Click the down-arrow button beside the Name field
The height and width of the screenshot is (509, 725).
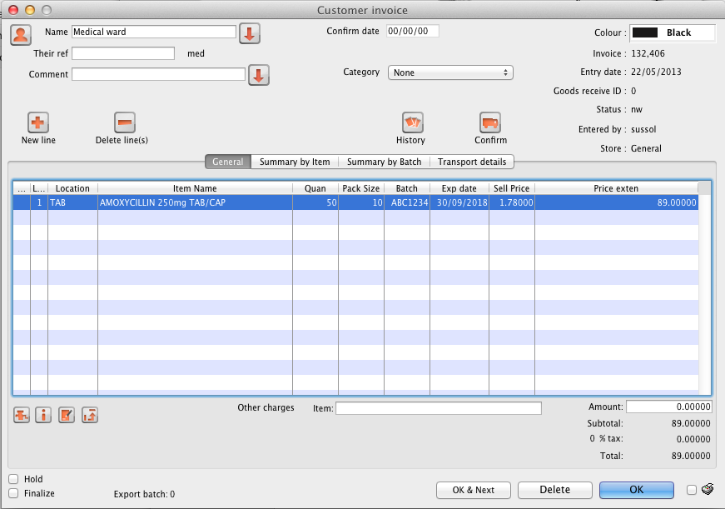click(x=250, y=34)
